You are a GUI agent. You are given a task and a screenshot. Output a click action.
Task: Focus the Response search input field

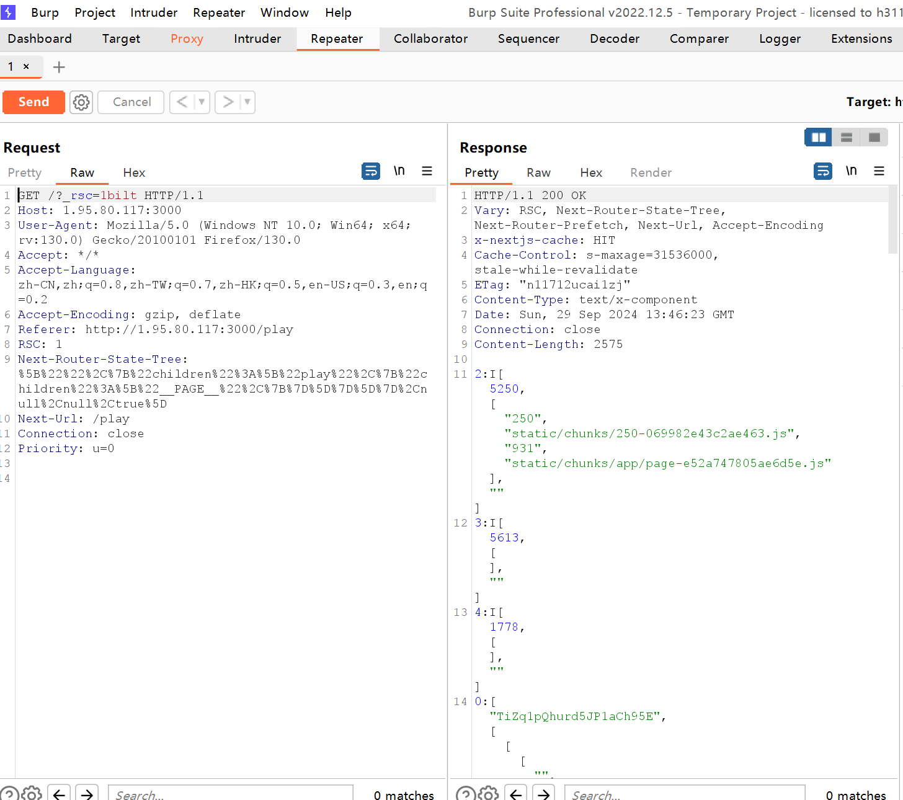click(x=685, y=794)
